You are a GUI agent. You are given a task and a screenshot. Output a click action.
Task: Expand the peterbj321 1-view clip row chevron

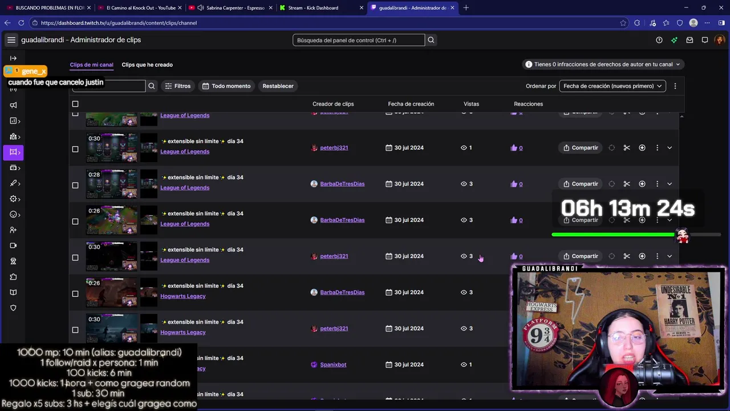coord(670,148)
